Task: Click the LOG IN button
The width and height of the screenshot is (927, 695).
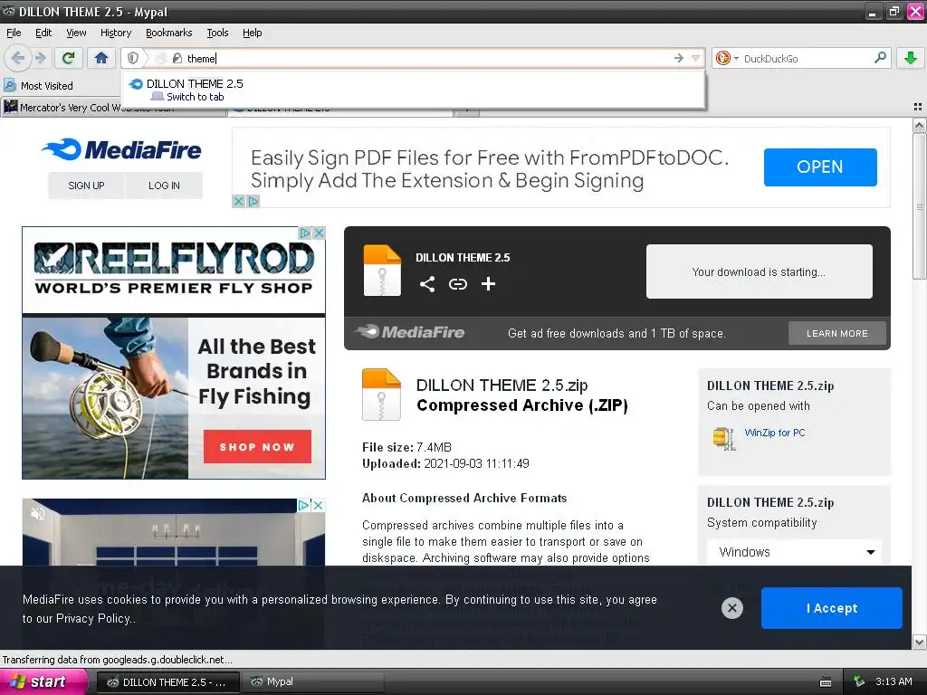Action: [x=164, y=186]
